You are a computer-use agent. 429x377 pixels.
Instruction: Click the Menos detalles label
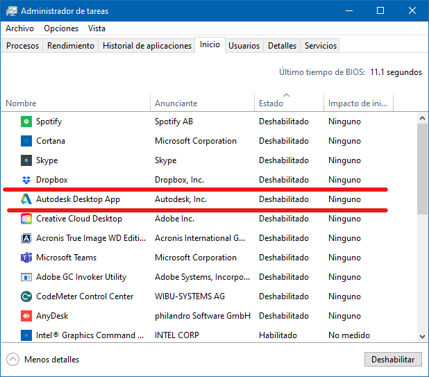(x=51, y=359)
